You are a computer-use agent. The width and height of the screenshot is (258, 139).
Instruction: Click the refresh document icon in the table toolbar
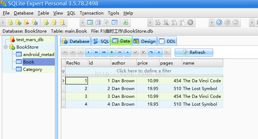point(106,22)
